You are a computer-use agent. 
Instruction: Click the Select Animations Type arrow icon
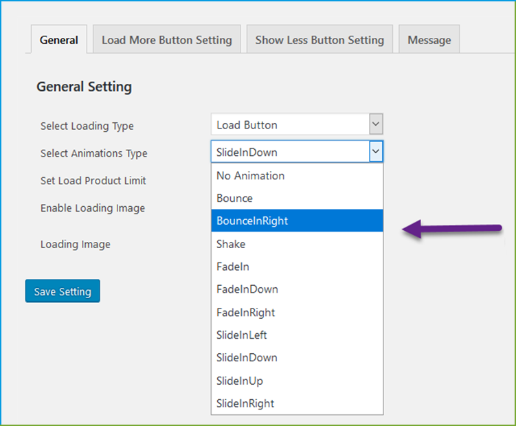[376, 152]
